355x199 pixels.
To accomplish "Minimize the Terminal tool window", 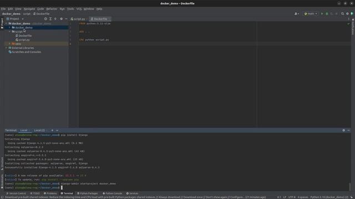I will click(x=348, y=130).
